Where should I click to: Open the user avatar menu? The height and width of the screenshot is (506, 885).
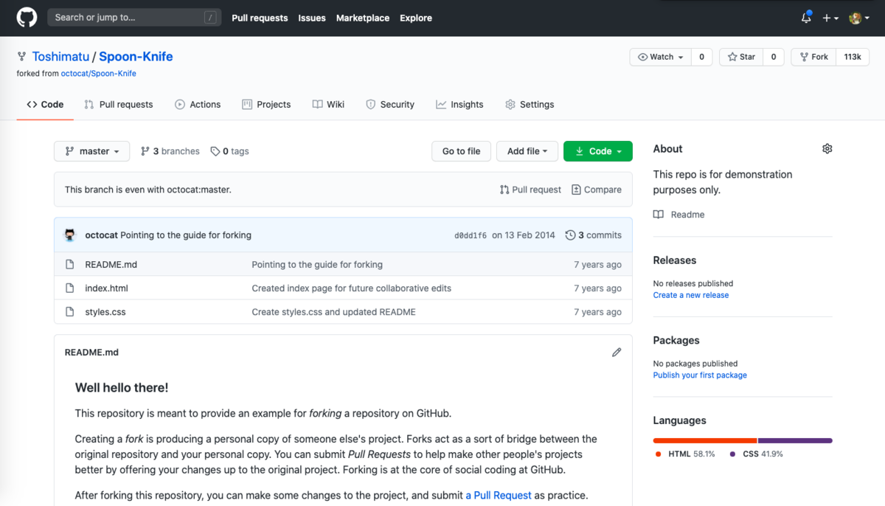(x=859, y=18)
